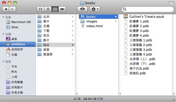This screenshot has width=176, height=102.
Task: Select the 影片 folder
Action: pos(56,40)
